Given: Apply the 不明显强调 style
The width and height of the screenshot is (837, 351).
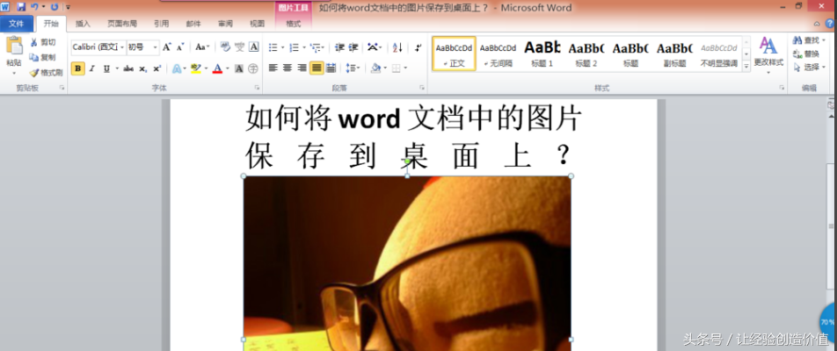Looking at the screenshot, I should pyautogui.click(x=719, y=54).
